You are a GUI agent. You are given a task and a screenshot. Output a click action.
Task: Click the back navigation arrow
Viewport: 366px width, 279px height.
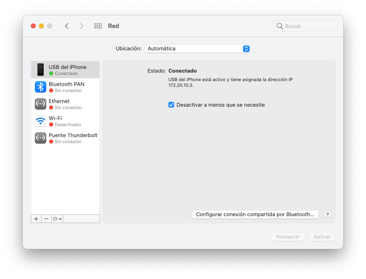click(67, 26)
